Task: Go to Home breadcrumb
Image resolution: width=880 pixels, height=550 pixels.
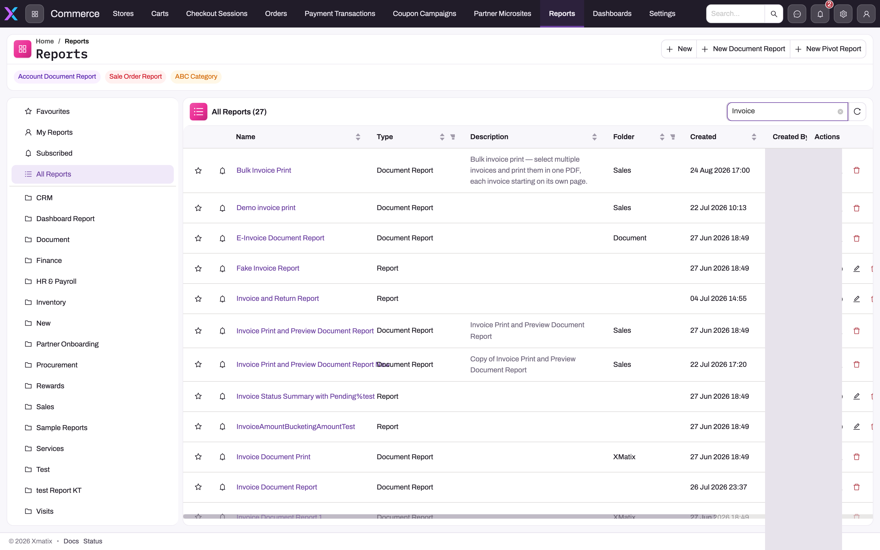Action: [x=45, y=42]
